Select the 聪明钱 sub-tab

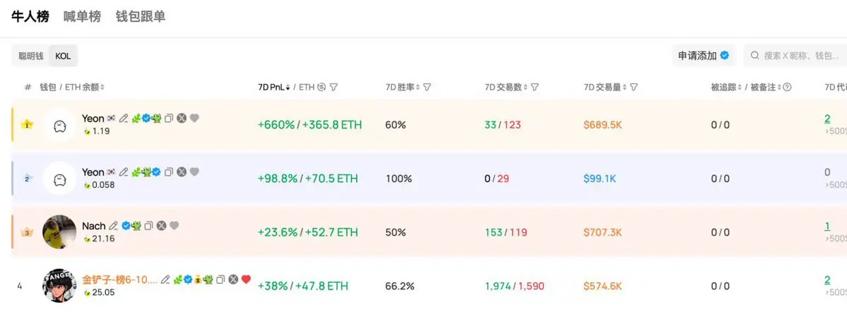[31, 56]
